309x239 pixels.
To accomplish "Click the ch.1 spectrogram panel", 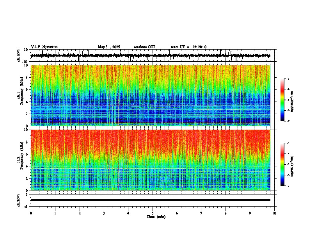I will pos(151,95).
